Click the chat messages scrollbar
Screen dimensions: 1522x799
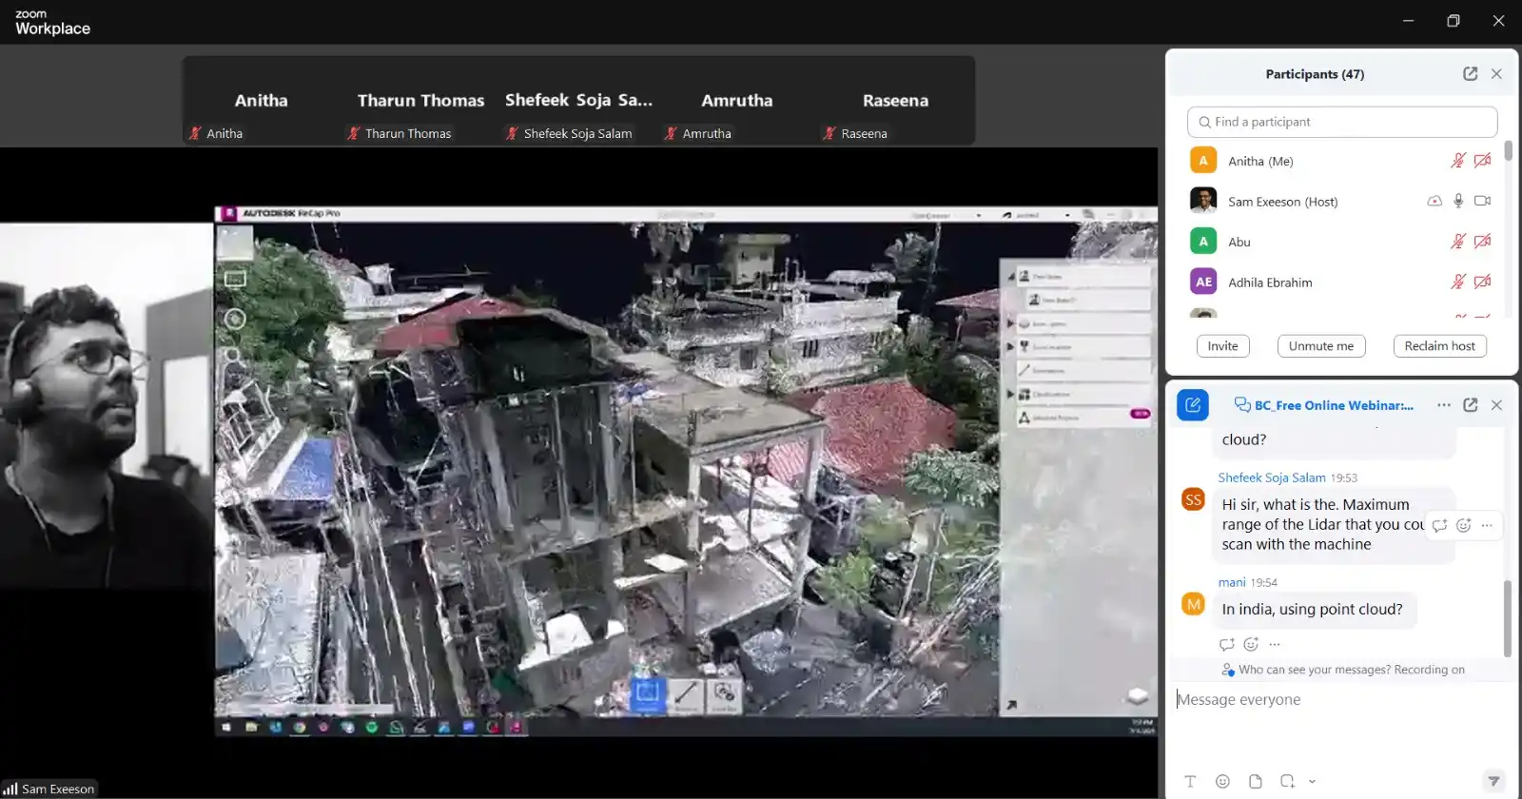tap(1507, 616)
